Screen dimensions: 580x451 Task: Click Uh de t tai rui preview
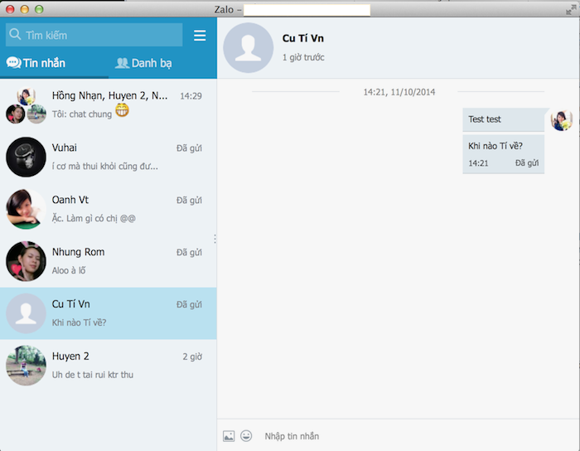point(93,375)
